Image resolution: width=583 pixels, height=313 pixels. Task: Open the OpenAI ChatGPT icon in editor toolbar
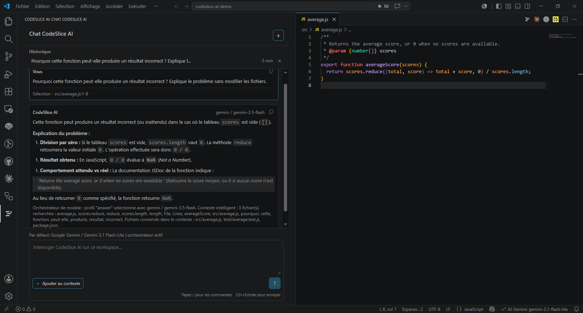pos(546,19)
